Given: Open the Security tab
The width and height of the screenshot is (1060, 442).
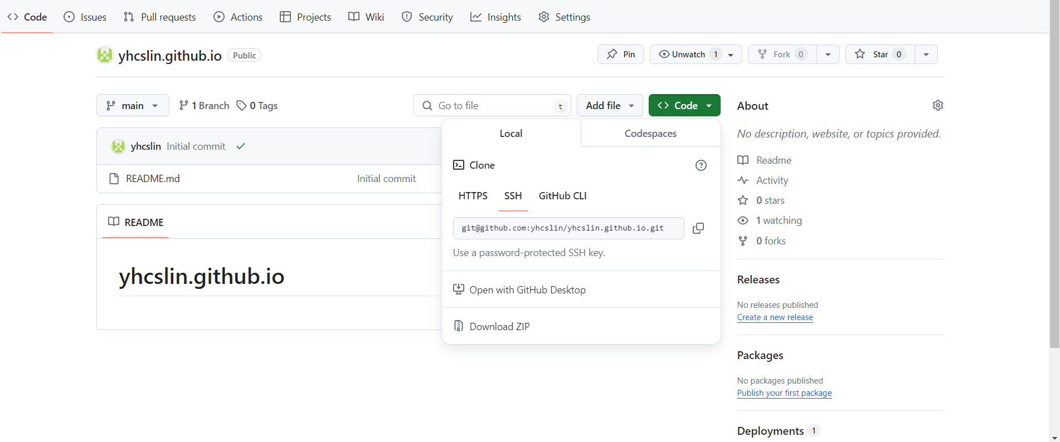Looking at the screenshot, I should tap(427, 17).
